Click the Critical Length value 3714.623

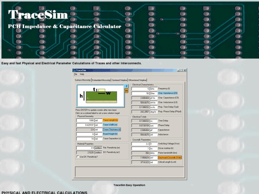pos(140,162)
